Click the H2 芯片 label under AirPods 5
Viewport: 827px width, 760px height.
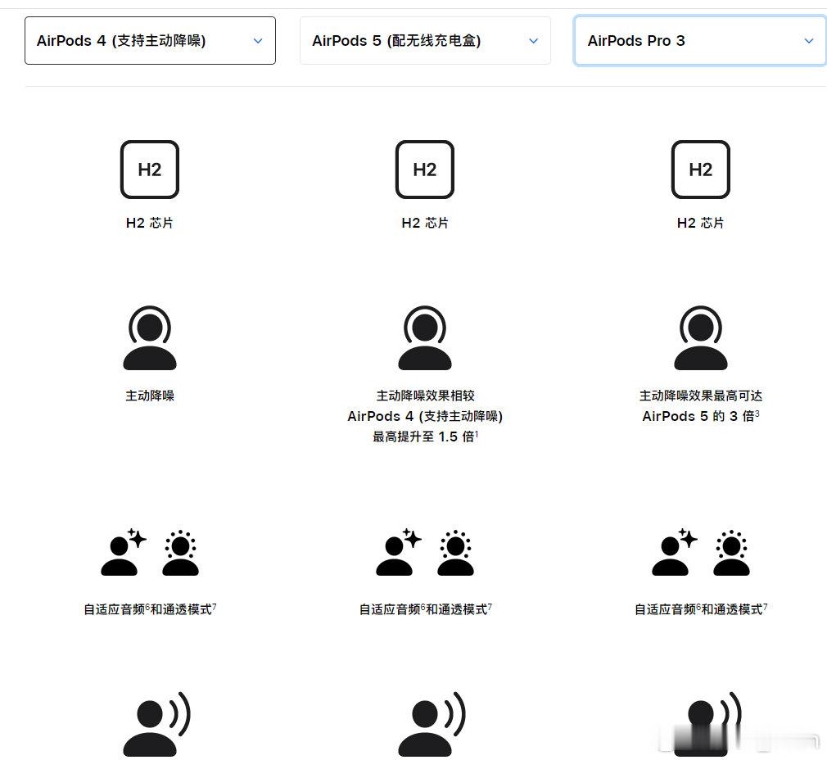[425, 223]
